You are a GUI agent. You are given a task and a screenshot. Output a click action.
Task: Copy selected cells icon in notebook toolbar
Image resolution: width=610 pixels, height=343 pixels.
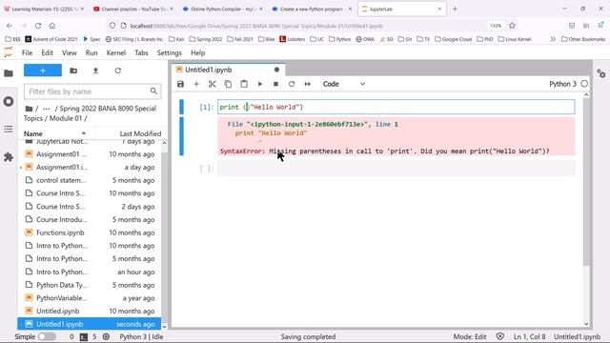(228, 84)
